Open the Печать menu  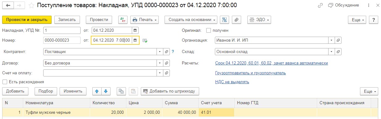[x=144, y=20]
